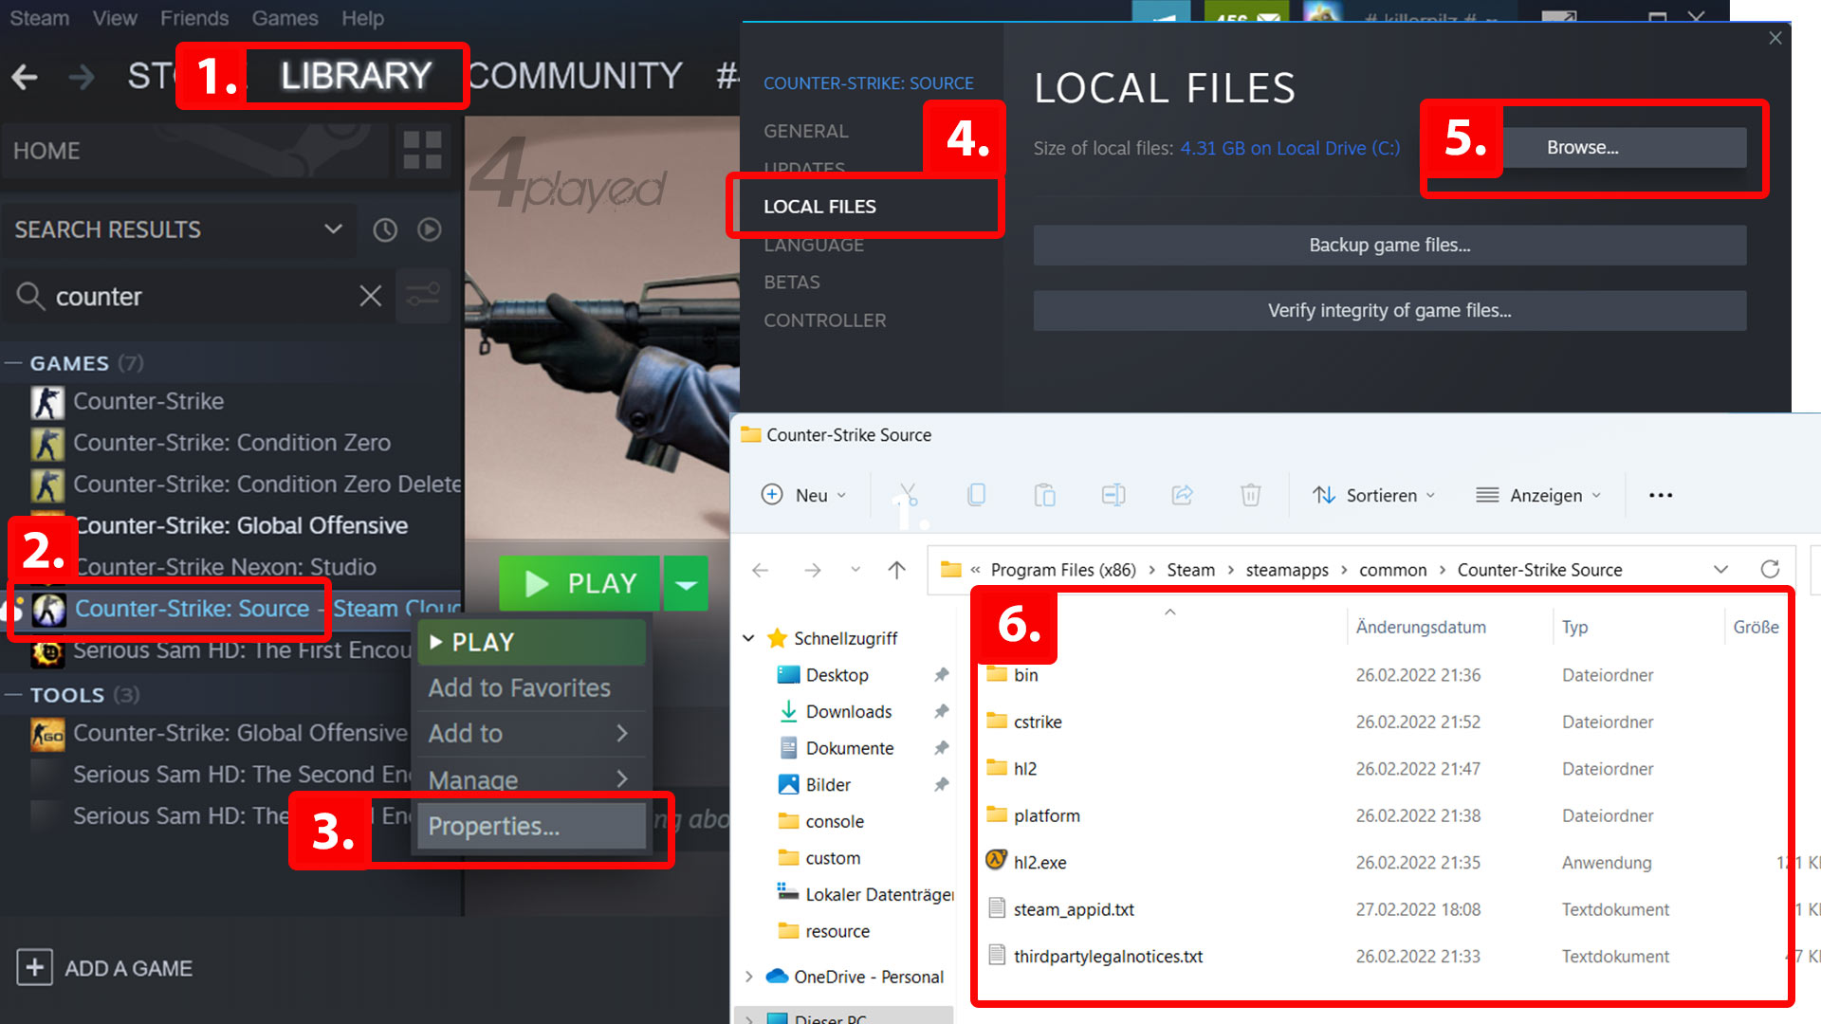Open steam_appid.txt file
Screen dimensions: 1821x1024
[x=1075, y=909]
